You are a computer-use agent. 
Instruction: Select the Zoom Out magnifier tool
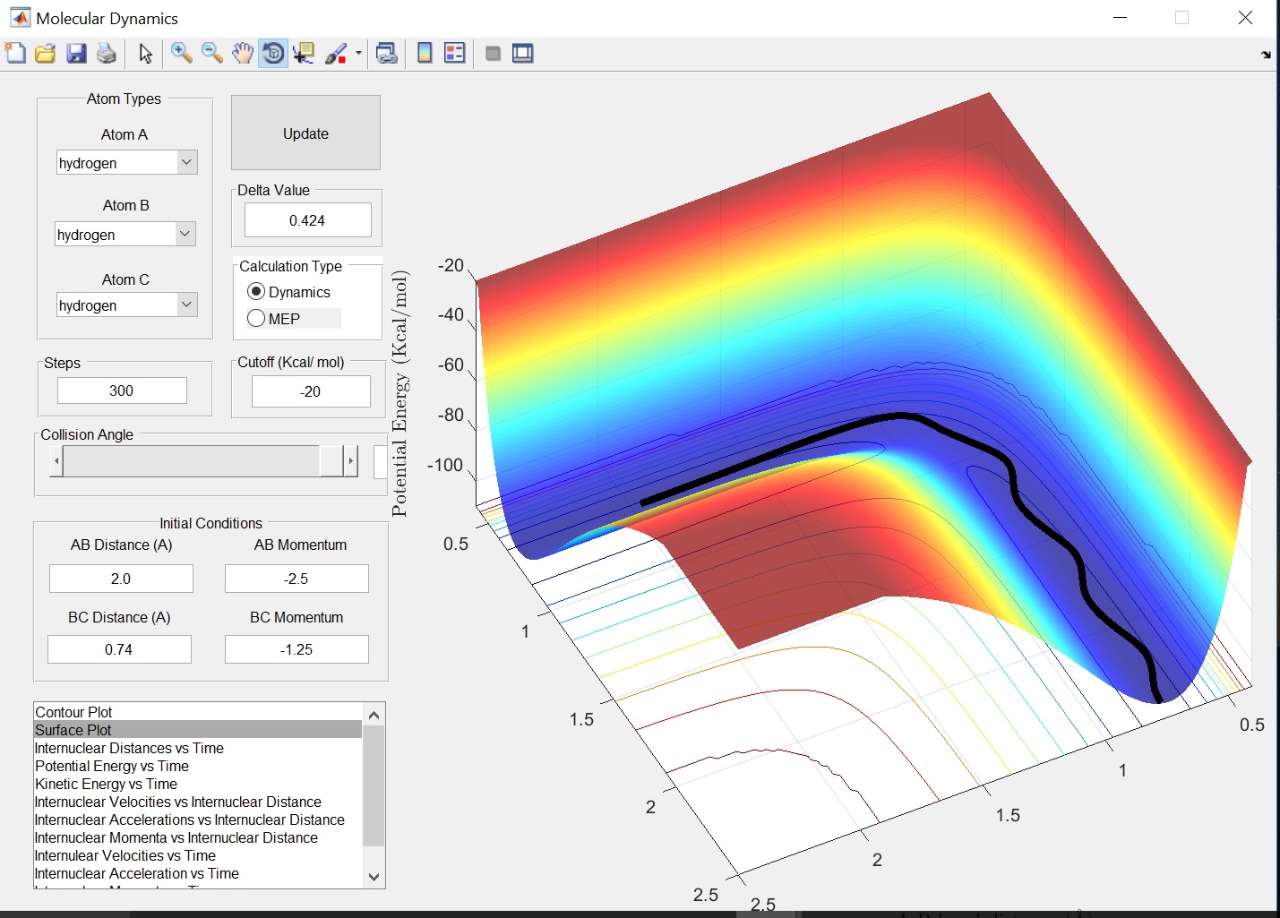pyautogui.click(x=211, y=54)
